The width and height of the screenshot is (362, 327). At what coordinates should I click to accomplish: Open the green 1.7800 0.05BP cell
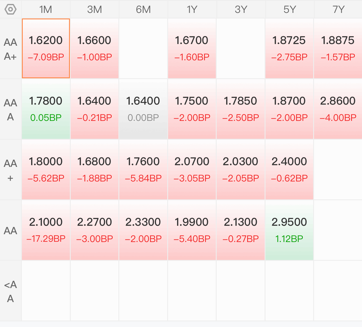(x=46, y=109)
